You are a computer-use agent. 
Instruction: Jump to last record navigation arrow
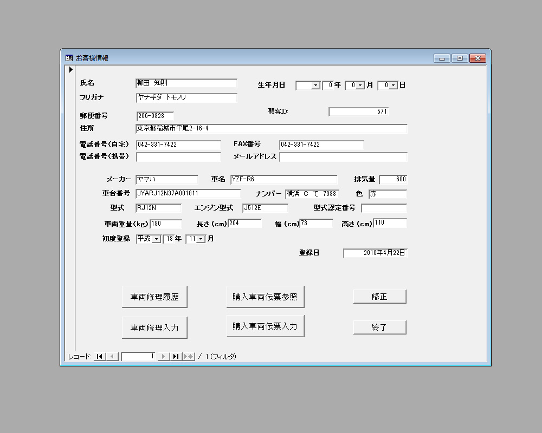176,356
